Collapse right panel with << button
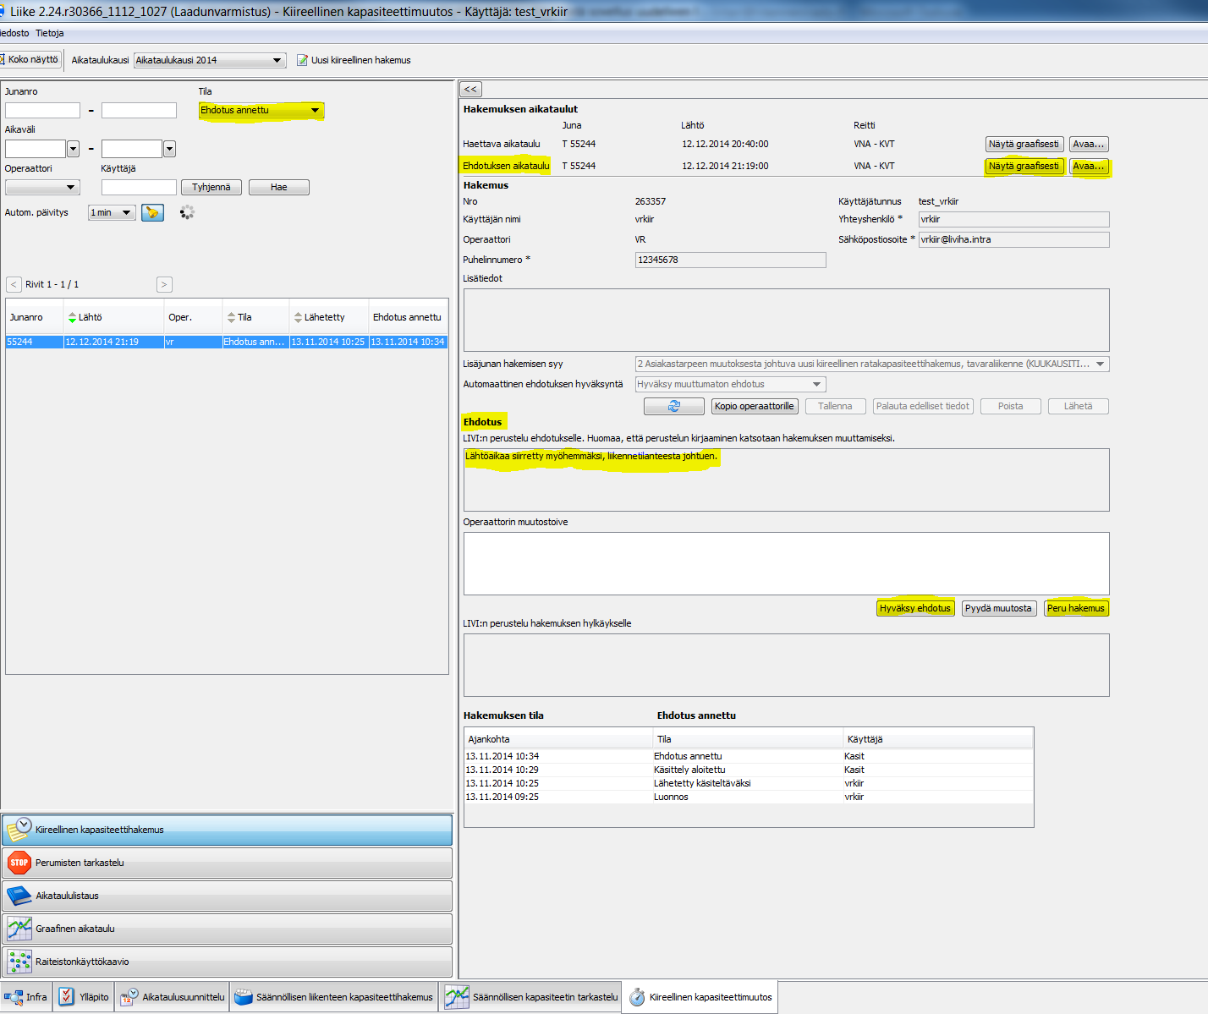Viewport: 1208px width, 1014px height. 470,89
